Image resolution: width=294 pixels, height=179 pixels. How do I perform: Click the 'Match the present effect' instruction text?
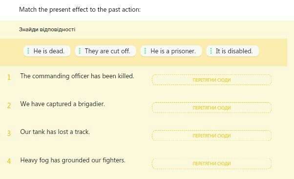click(80, 9)
